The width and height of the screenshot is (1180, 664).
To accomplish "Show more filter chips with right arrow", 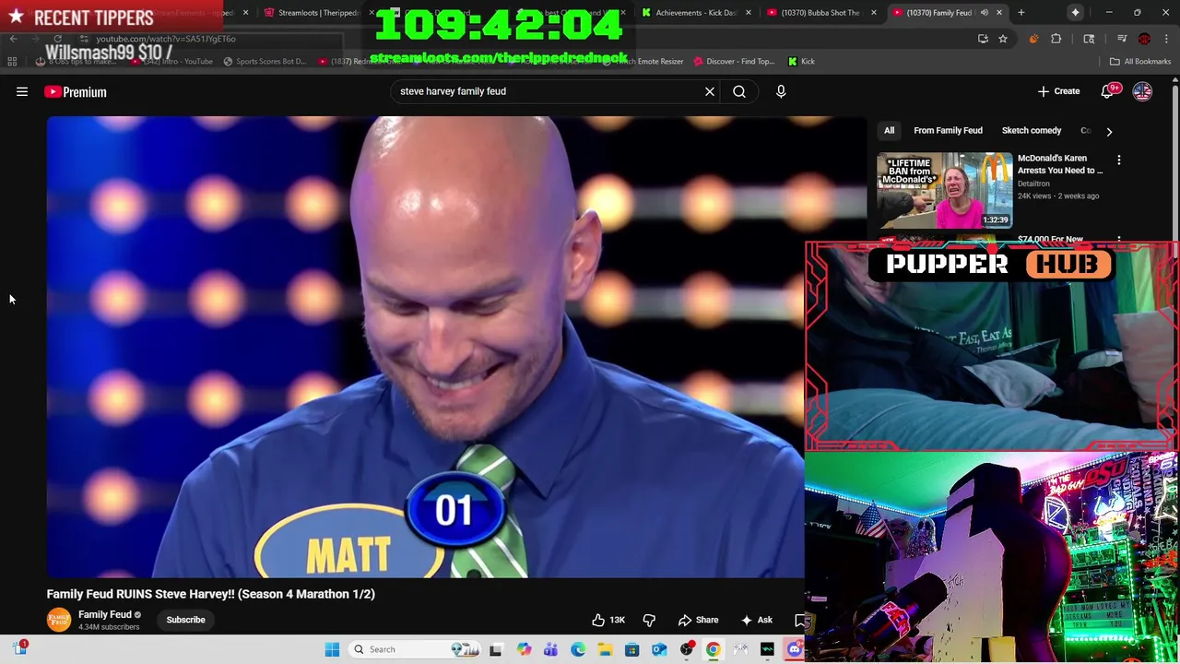I will (1109, 131).
